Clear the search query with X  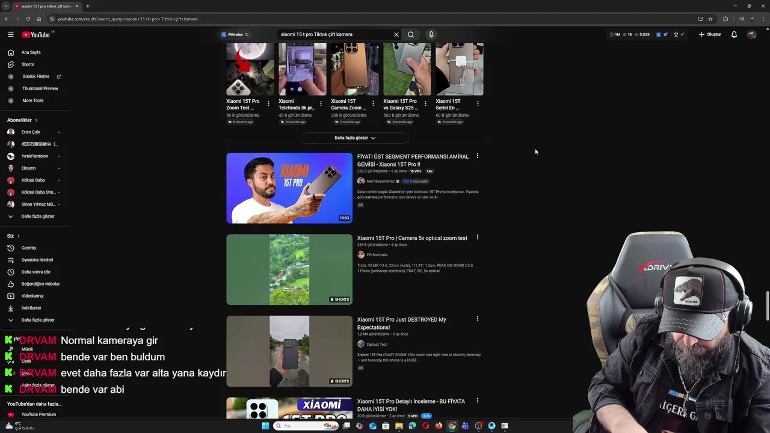[x=396, y=35]
